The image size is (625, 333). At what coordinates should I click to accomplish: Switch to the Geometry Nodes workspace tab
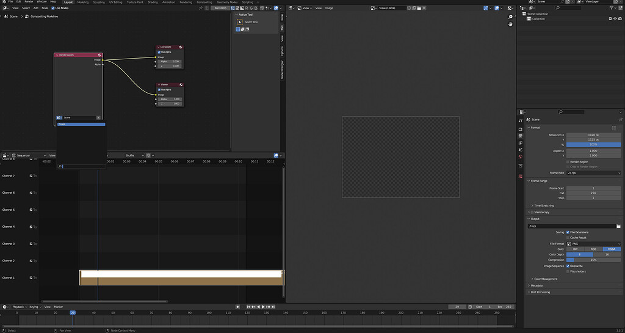click(227, 2)
